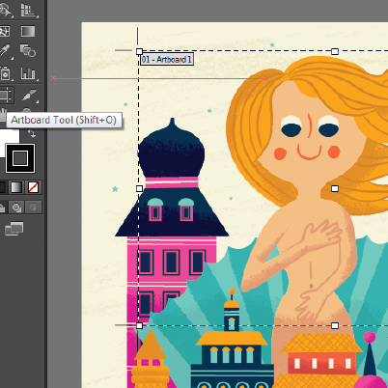Swap fill and stroke colors
This screenshot has height=388, width=388.
point(32,133)
